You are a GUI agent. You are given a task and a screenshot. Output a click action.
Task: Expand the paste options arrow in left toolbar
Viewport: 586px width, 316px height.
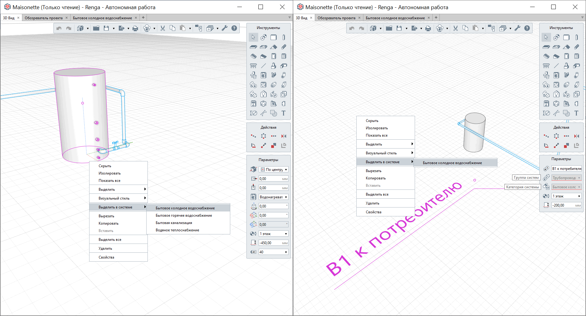(x=190, y=29)
